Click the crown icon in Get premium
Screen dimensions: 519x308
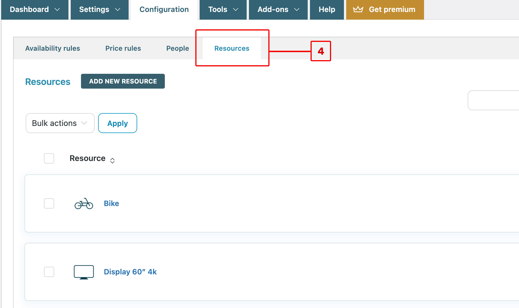coord(358,9)
